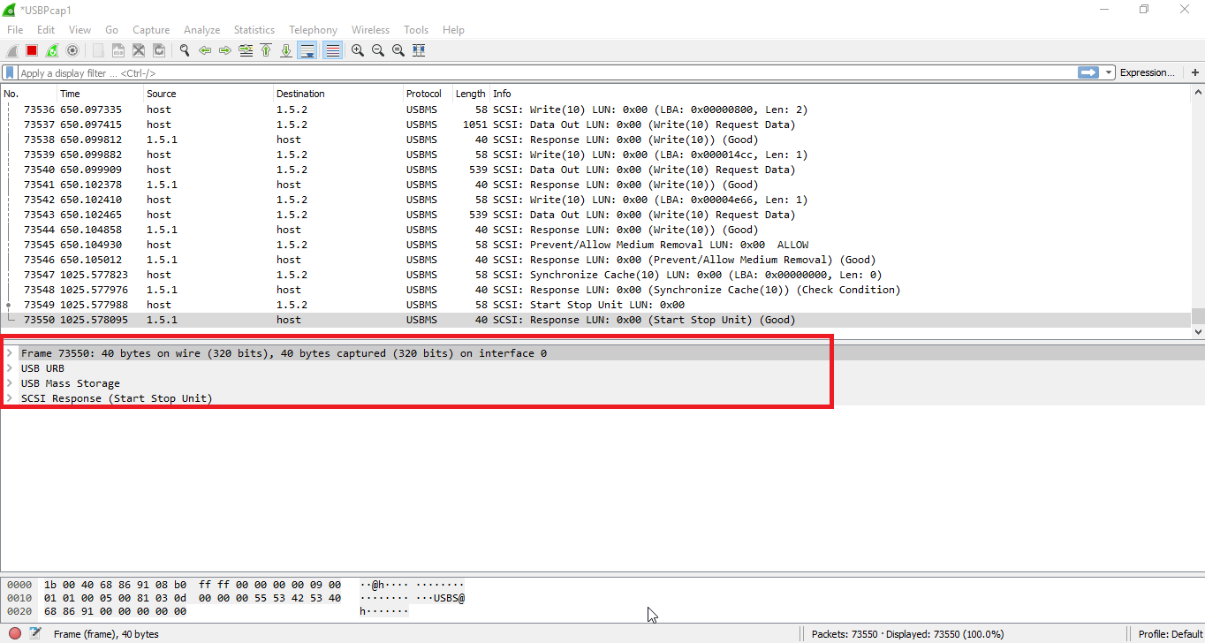
Task: Restart the current capture
Action: click(x=52, y=50)
